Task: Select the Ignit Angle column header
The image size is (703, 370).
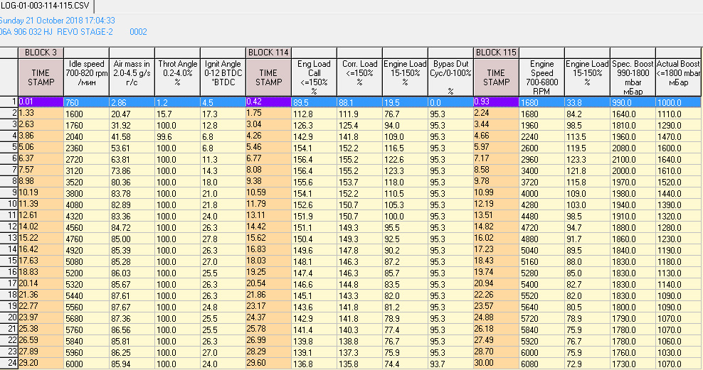Action: point(223,77)
